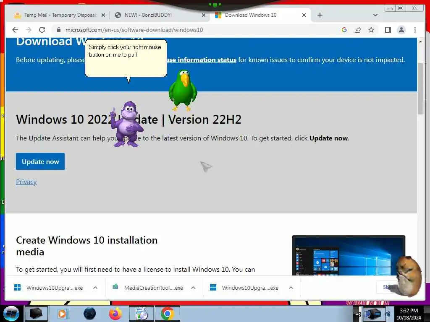This screenshot has height=322, width=430.
Task: Close the Download Windows 10 tab
Action: pos(304,15)
